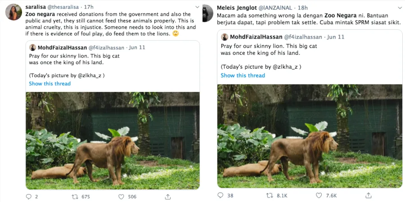Click MohdFaizalHassan name in left quoted tweet
Image resolution: width=405 pixels, height=202 pixels.
coord(62,48)
